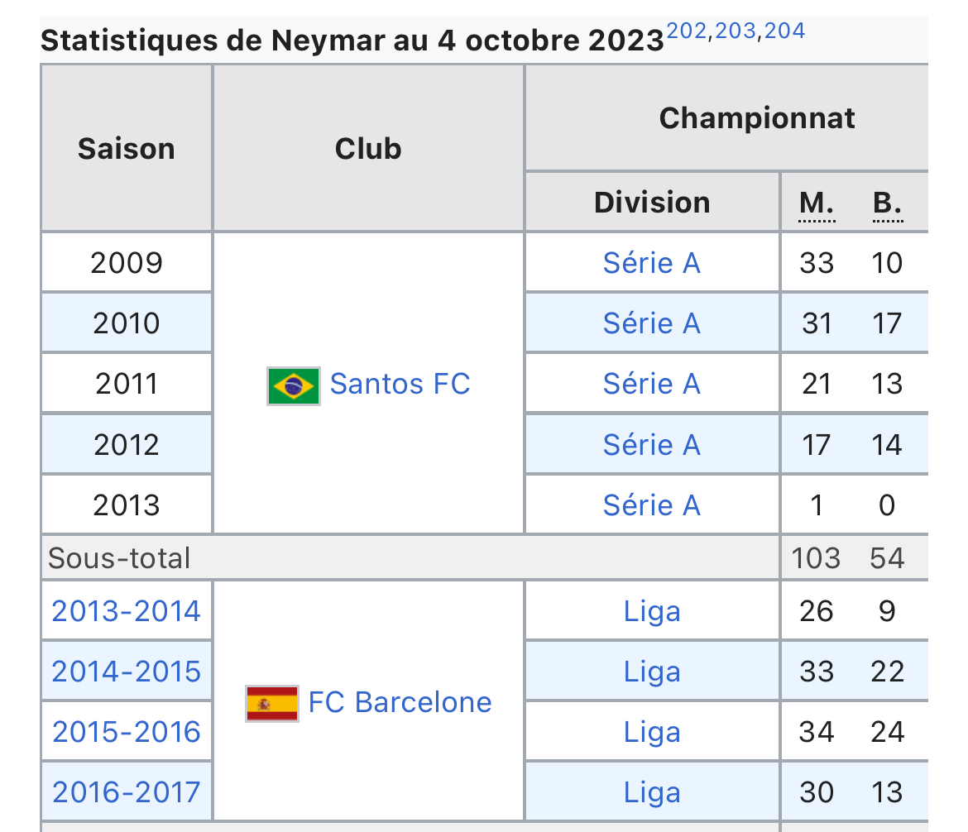Screen dimensions: 968x832
Task: Open reference 203 footnote
Action: pyautogui.click(x=736, y=31)
